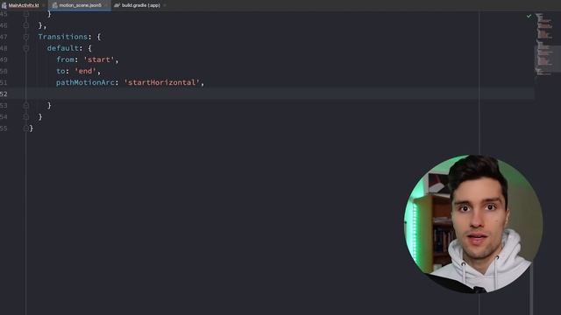Click the pathMotionArc property name
561x315 pixels.
pos(85,82)
